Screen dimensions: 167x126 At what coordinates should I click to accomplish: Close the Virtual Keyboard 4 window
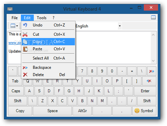(151, 8)
